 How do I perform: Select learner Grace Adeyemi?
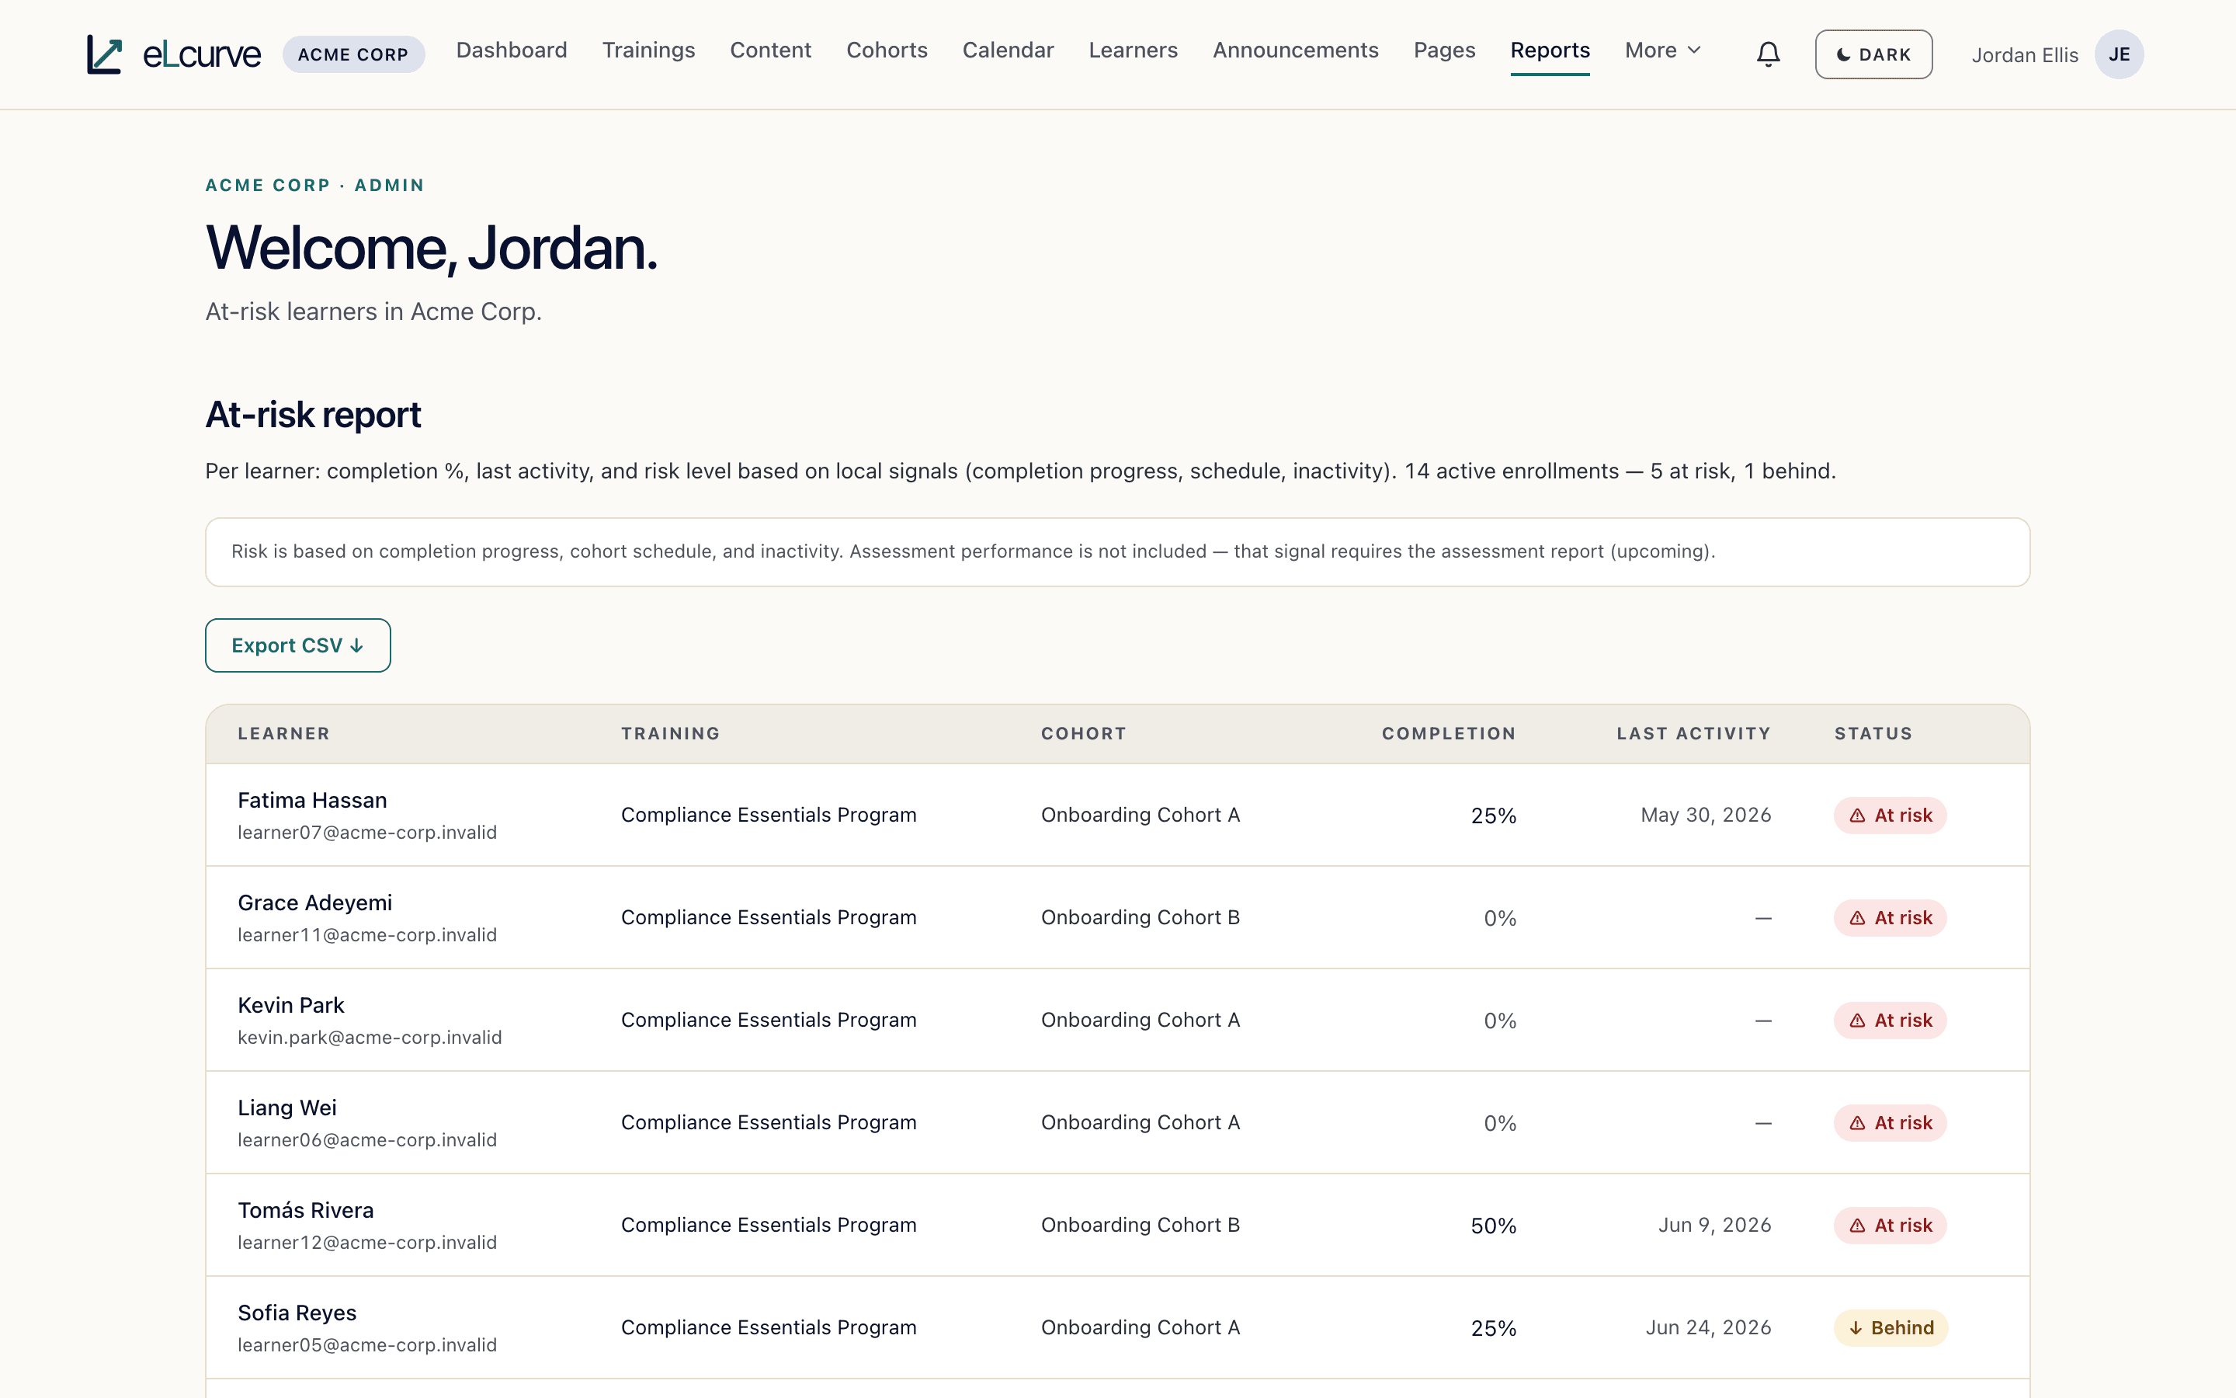[x=315, y=902]
